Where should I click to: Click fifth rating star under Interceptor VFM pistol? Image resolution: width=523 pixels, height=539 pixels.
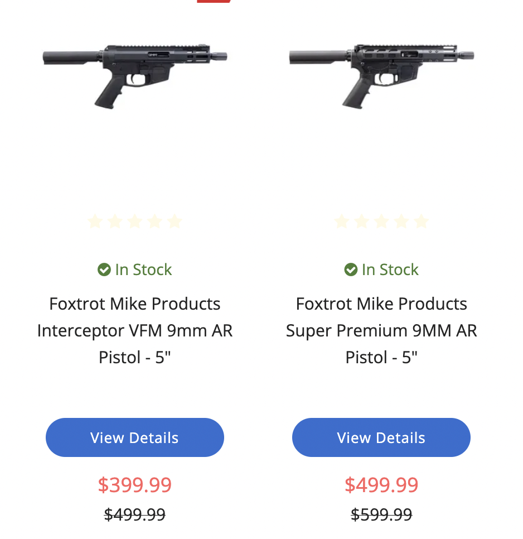tap(175, 221)
